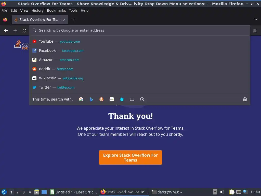
Task: Open the Tools menu
Action: pyautogui.click(x=73, y=10)
